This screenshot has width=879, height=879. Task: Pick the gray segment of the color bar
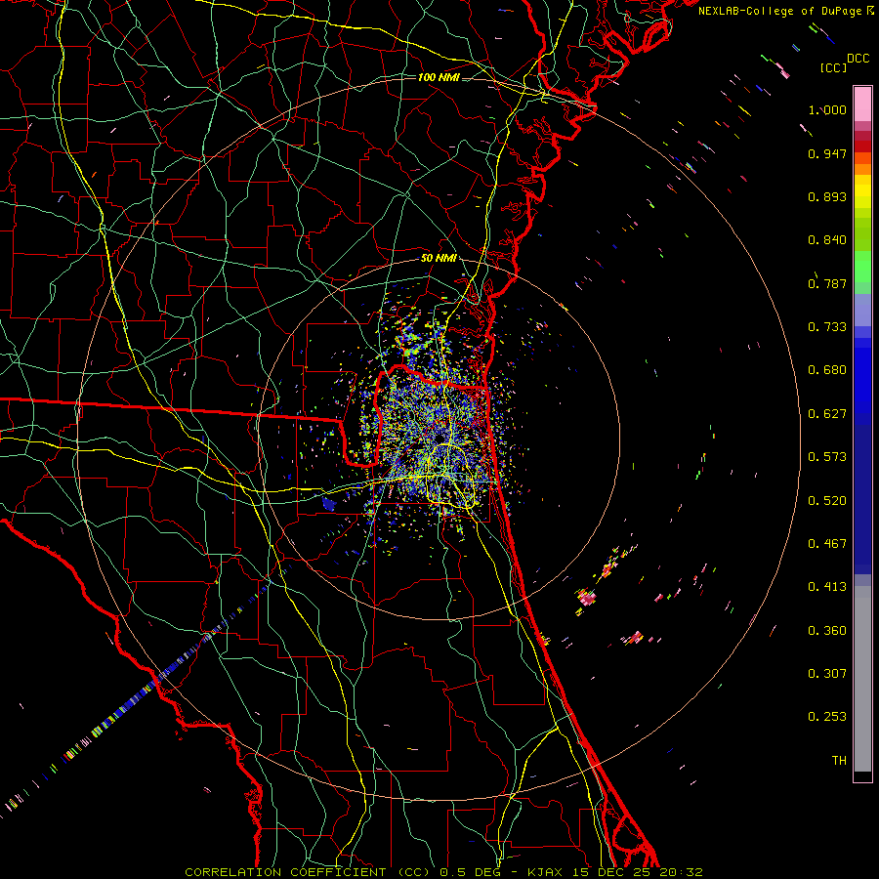pyautogui.click(x=862, y=679)
